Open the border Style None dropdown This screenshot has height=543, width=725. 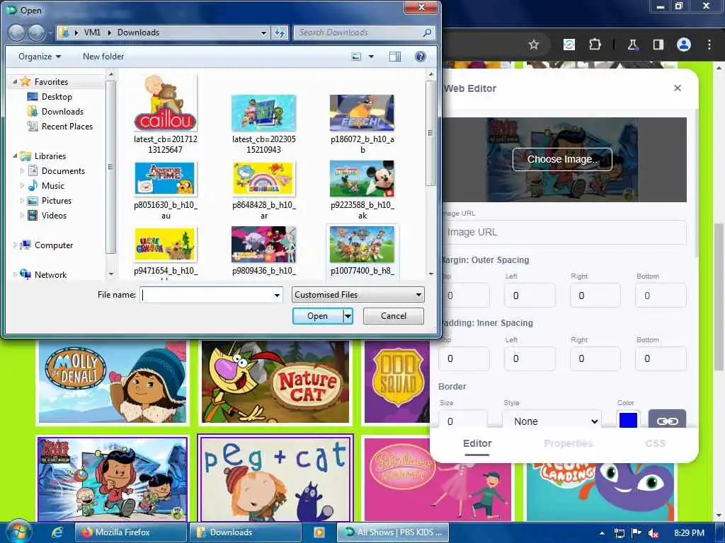tap(552, 421)
